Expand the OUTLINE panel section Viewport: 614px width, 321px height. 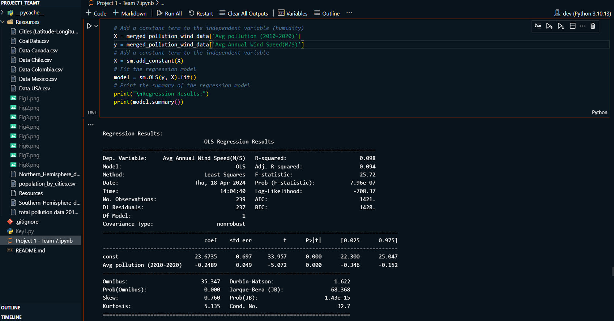11,308
